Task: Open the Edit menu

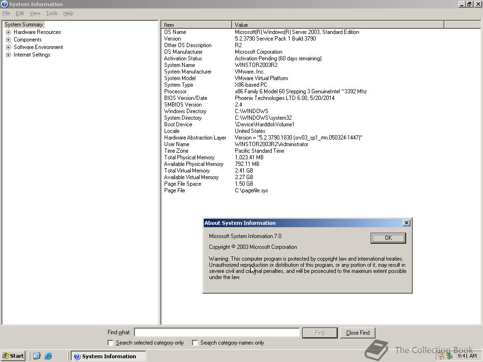Action: pyautogui.click(x=20, y=13)
